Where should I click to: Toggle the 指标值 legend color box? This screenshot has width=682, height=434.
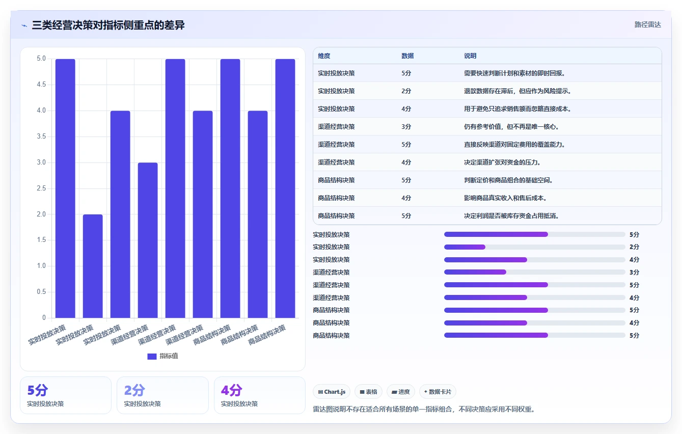(152, 357)
